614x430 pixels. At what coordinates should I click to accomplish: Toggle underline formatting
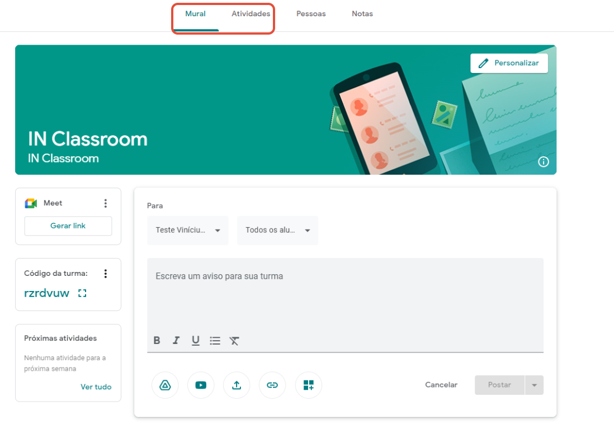tap(195, 341)
